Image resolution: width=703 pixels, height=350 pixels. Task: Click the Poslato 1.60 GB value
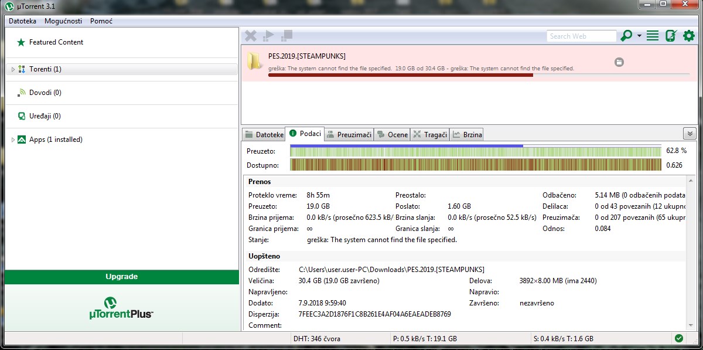pyautogui.click(x=459, y=206)
